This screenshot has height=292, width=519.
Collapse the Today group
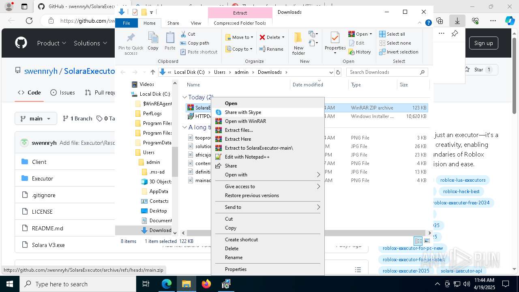coord(184,97)
